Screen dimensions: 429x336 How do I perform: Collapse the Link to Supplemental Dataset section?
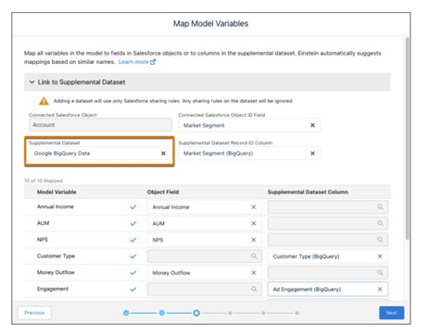click(32, 82)
